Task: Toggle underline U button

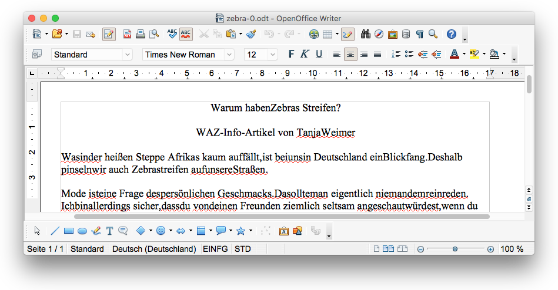Action: [x=319, y=54]
